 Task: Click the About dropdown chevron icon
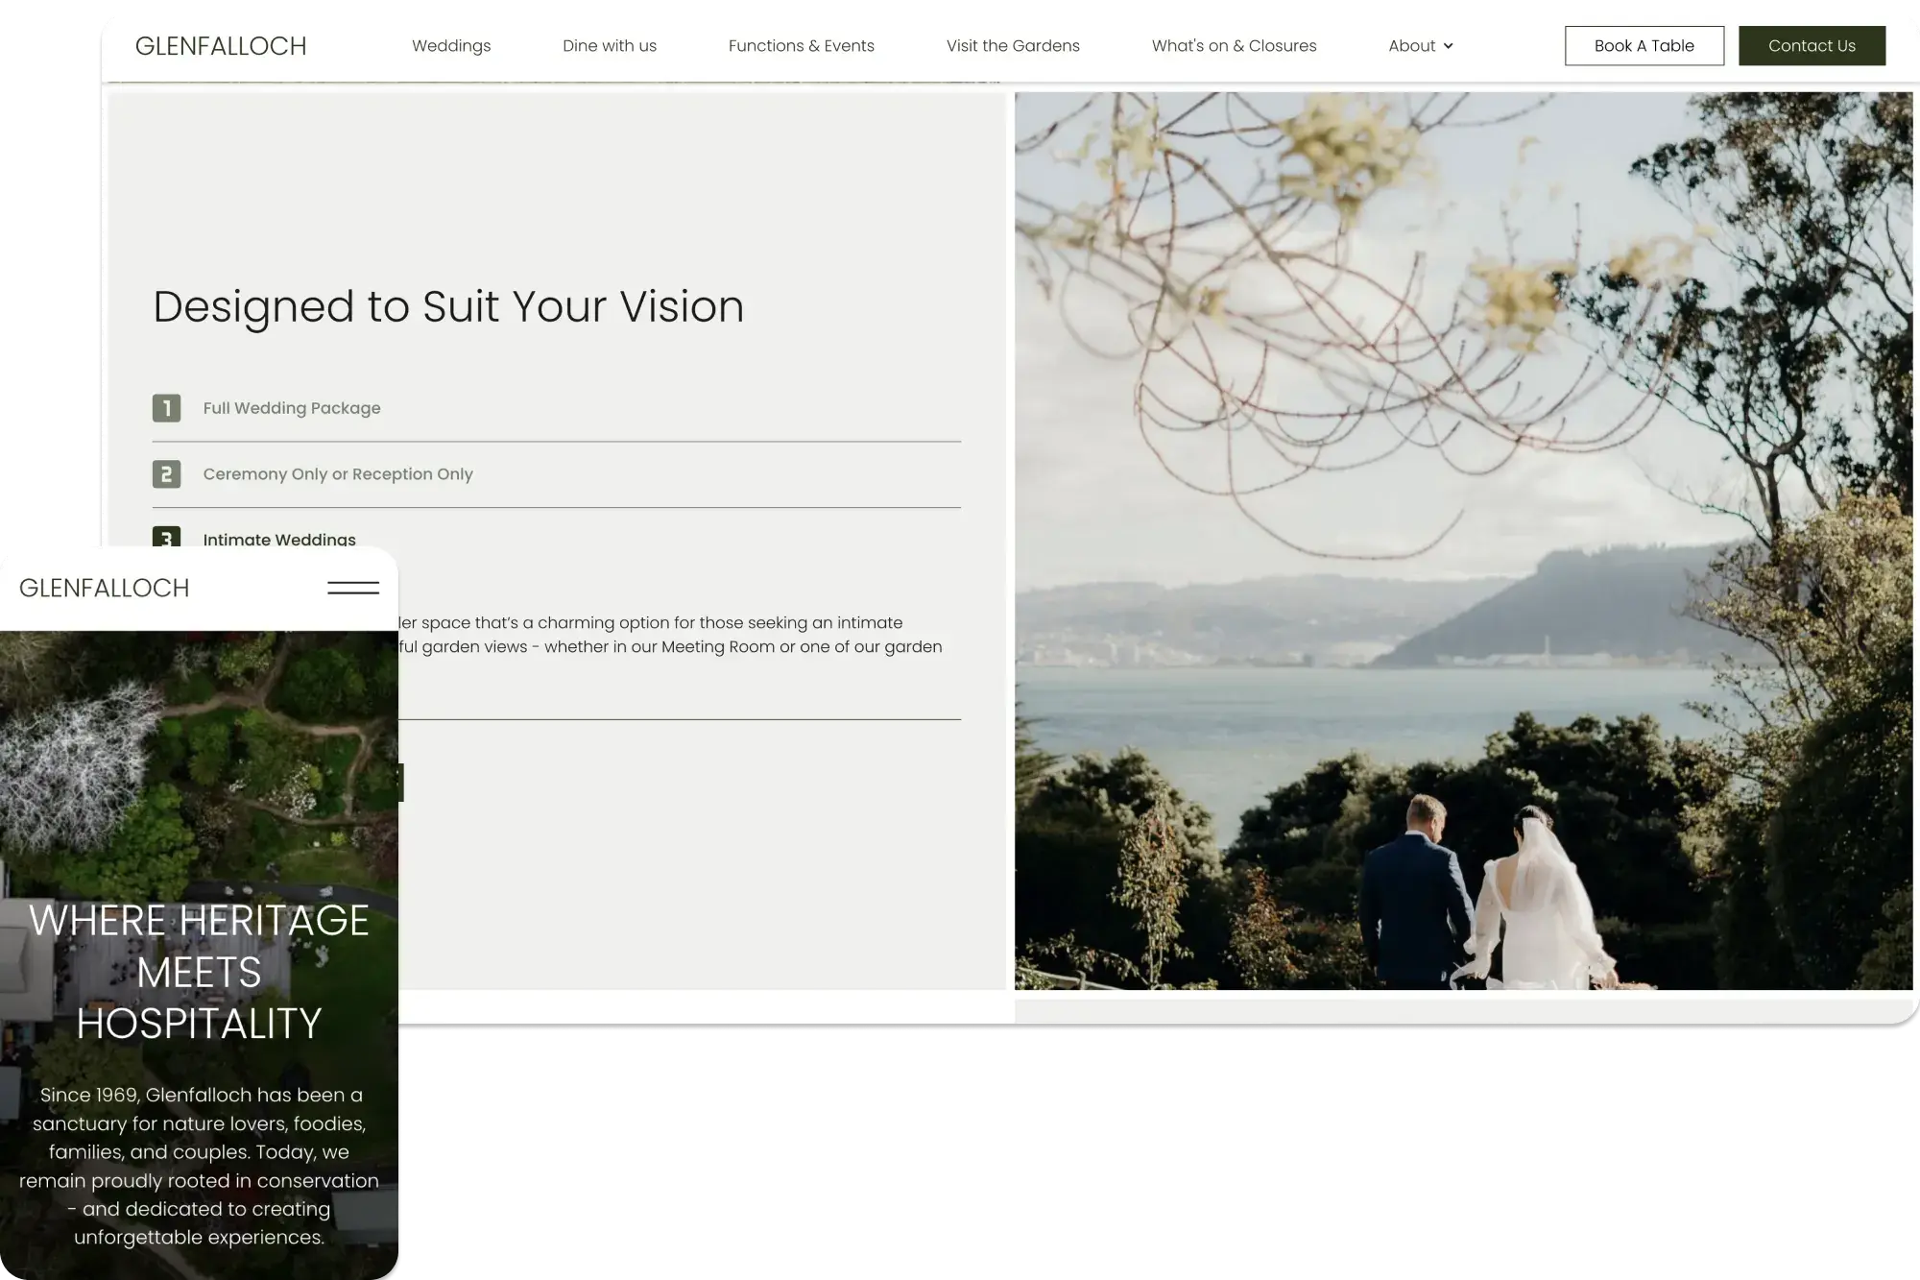(1450, 45)
